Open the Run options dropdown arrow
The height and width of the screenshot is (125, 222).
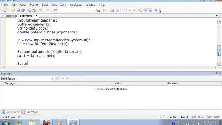[x=108, y=10]
